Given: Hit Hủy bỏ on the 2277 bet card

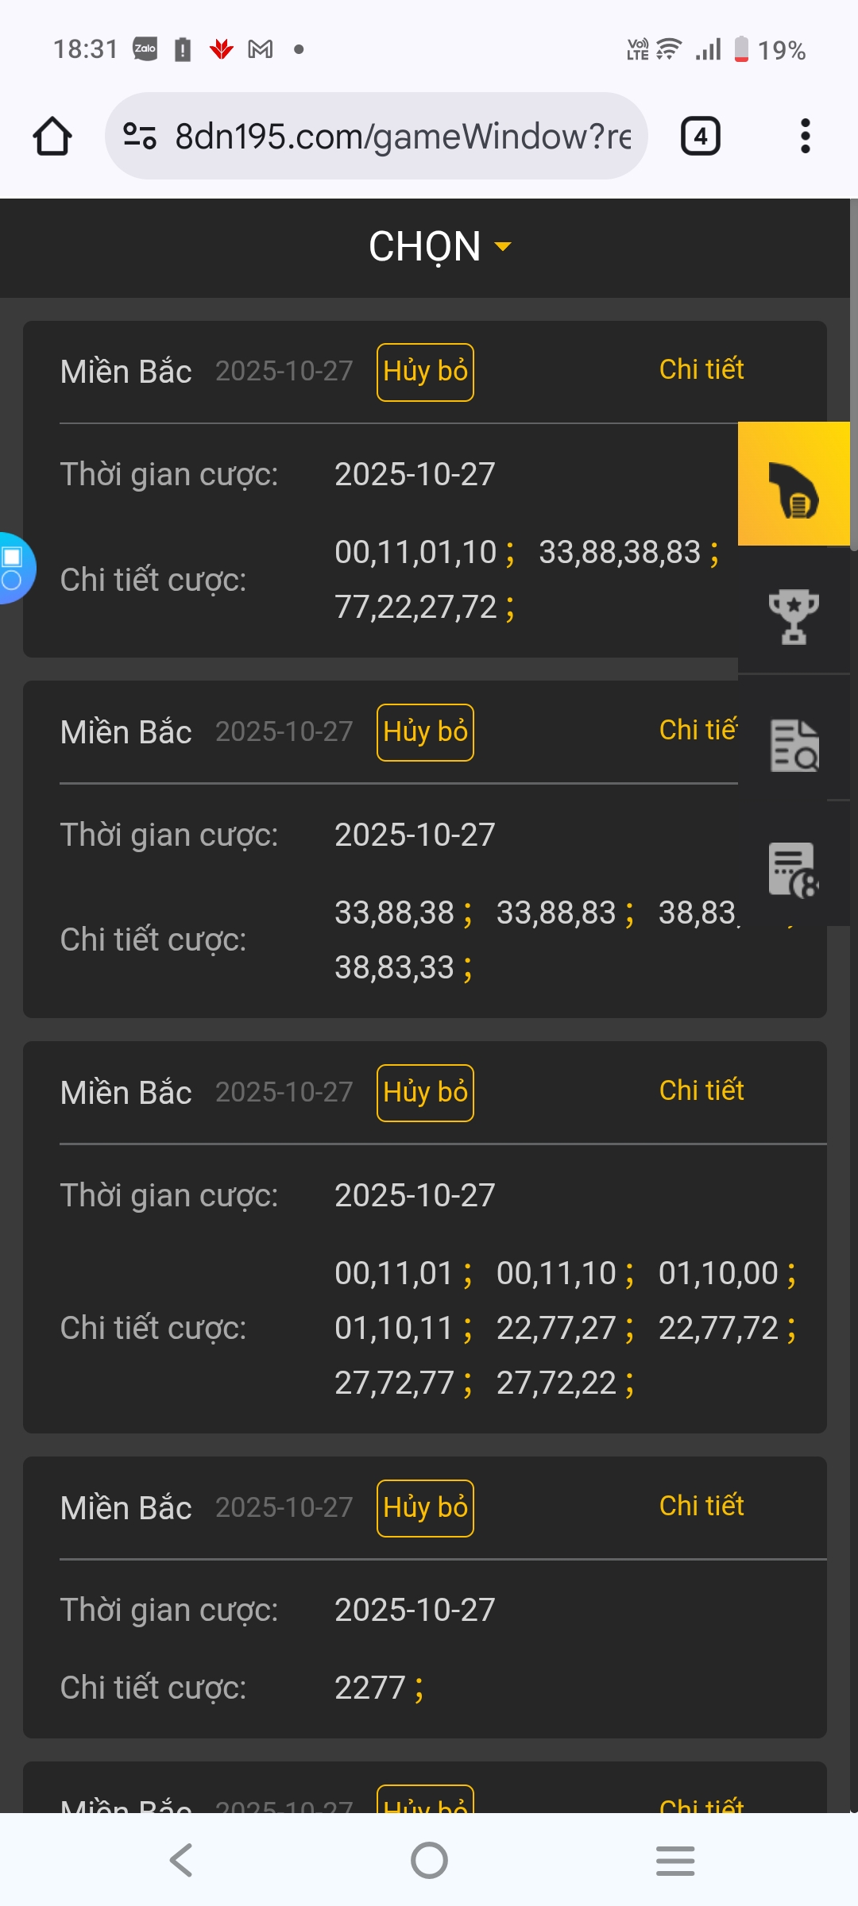Looking at the screenshot, I should (425, 1508).
